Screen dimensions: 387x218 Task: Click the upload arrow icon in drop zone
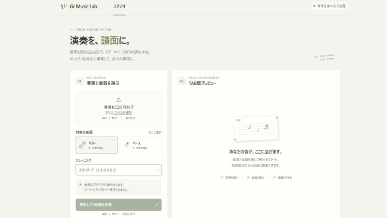click(x=119, y=100)
